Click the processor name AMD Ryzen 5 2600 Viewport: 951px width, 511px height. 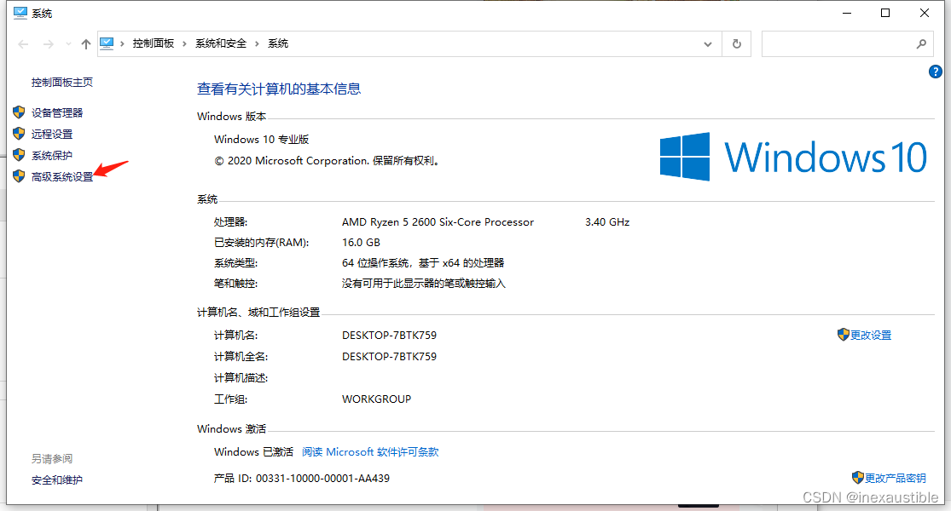[x=438, y=222]
